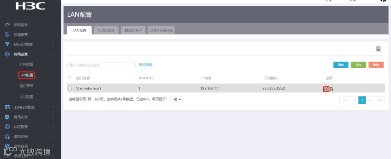Toggle the select-all header checkbox
The image size is (391, 159).
70,78
